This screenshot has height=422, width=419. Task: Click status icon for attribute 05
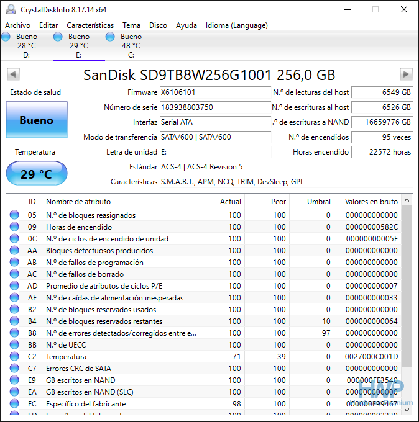[14, 215]
